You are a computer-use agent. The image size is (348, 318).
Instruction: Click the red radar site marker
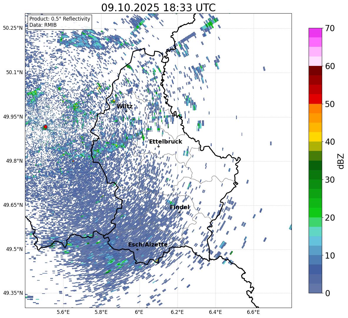pyautogui.click(x=46, y=126)
